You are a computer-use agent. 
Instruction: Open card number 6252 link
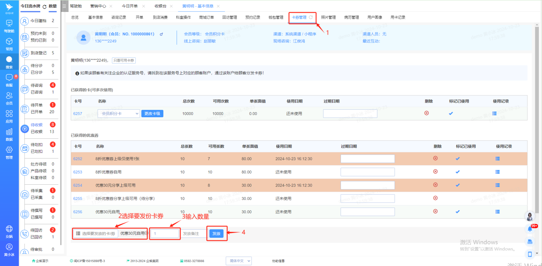78,159
